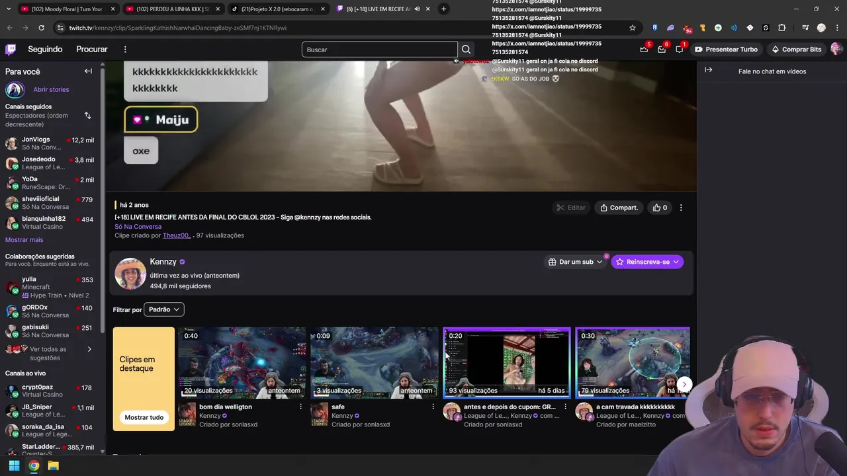The image size is (847, 476).
Task: Open Kennzy channel name link
Action: click(163, 262)
